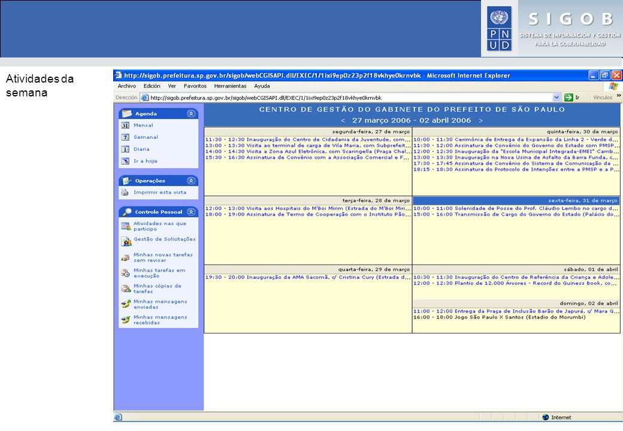The width and height of the screenshot is (623, 431).
Task: Open the Diaria link
Action: click(141, 149)
